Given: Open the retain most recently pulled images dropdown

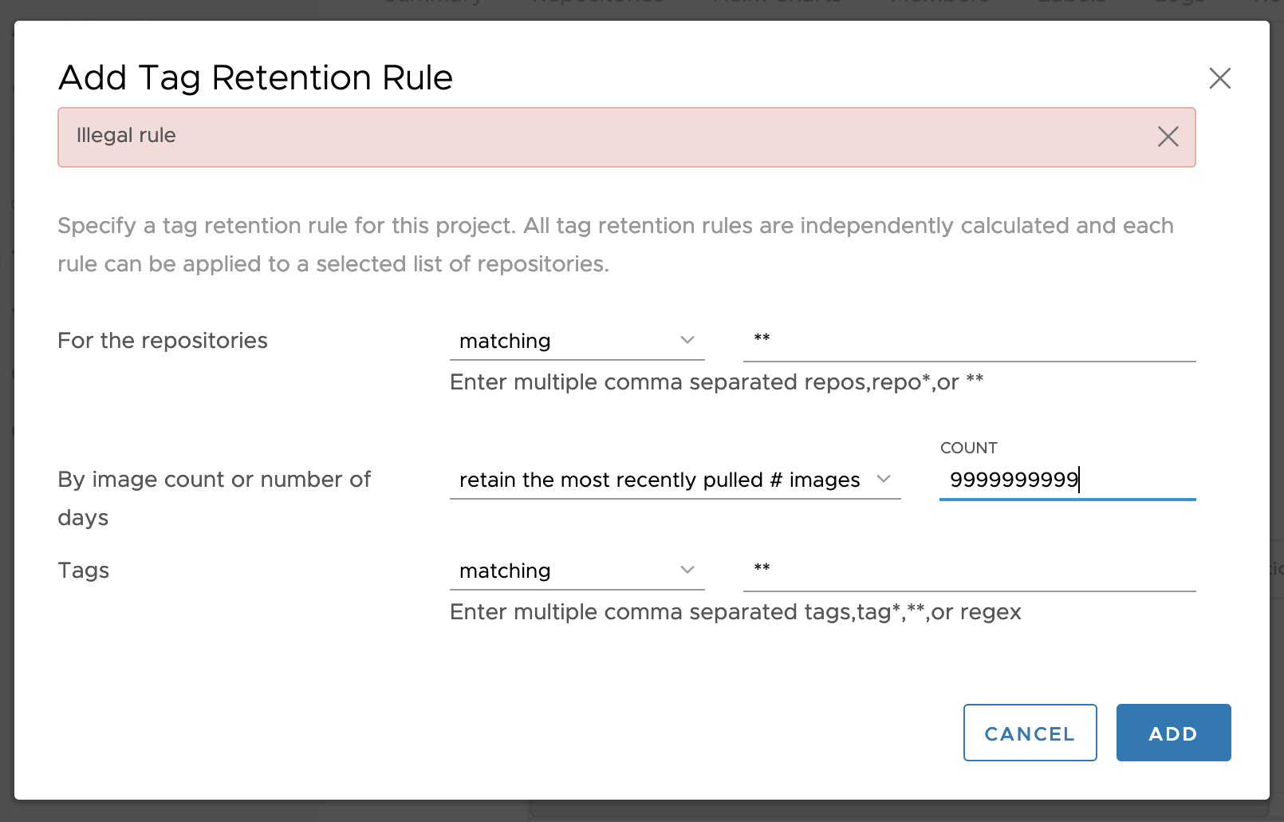Looking at the screenshot, I should (x=675, y=479).
